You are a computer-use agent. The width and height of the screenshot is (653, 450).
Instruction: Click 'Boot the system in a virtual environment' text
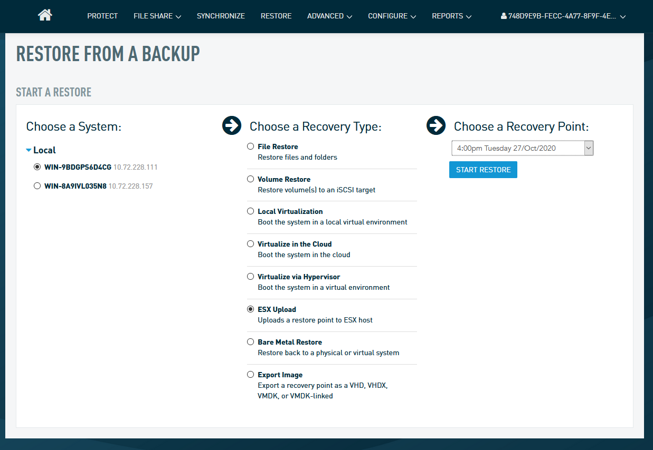pyautogui.click(x=324, y=287)
